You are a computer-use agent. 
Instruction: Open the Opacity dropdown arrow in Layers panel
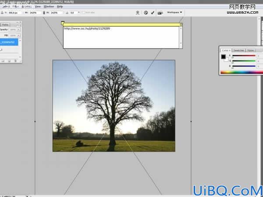(18, 30)
